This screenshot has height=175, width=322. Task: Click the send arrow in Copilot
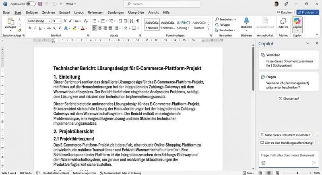pos(314,163)
